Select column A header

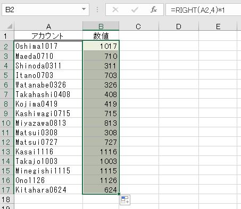tap(48, 27)
